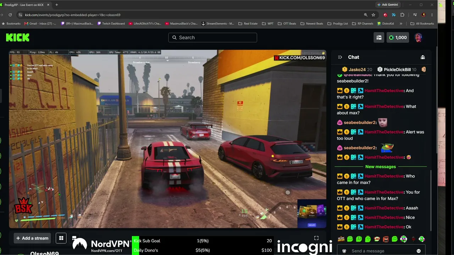The width and height of the screenshot is (454, 255).
Task: Open chat users list icon
Action: 422,57
